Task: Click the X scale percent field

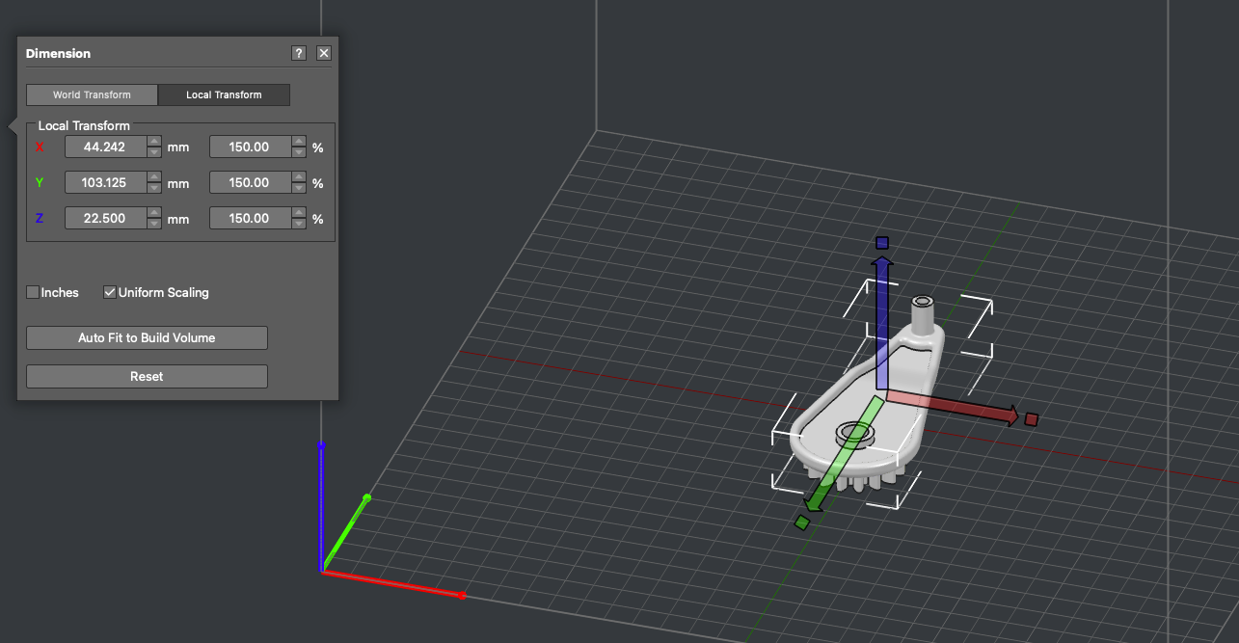Action: (x=250, y=147)
